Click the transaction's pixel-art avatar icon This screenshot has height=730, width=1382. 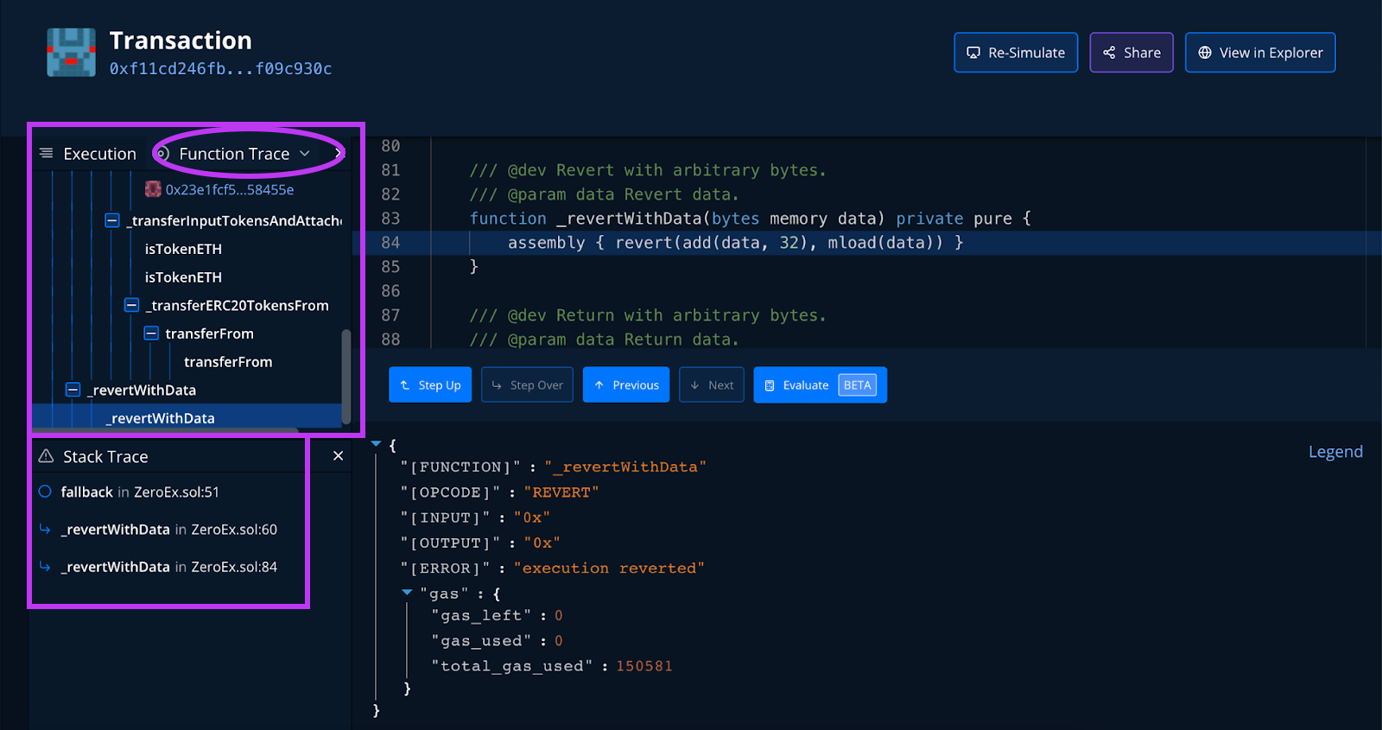[x=71, y=53]
